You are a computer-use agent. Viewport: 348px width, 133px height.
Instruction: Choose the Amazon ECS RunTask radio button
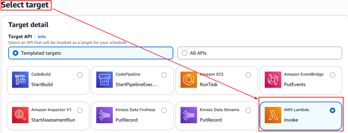click(x=248, y=75)
